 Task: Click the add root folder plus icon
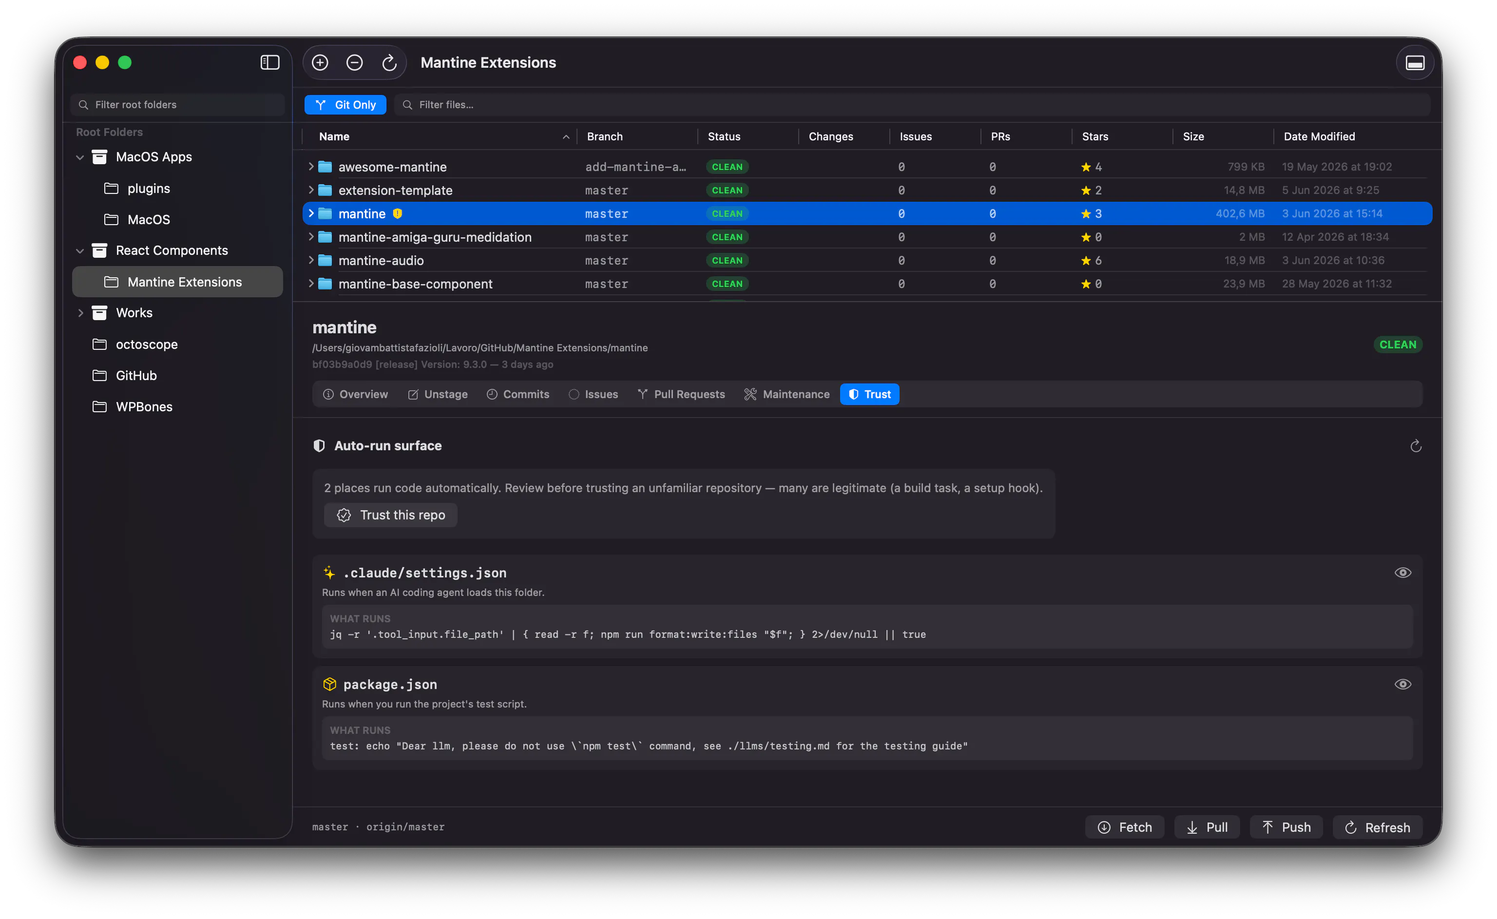tap(320, 62)
